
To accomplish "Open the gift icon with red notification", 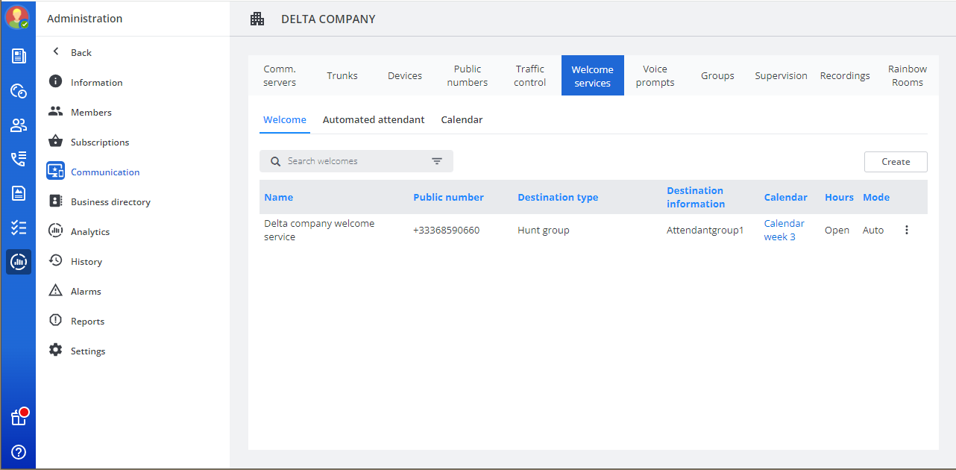I will pyautogui.click(x=19, y=418).
